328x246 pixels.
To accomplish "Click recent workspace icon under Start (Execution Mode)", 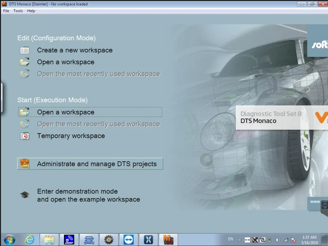I will pos(25,124).
